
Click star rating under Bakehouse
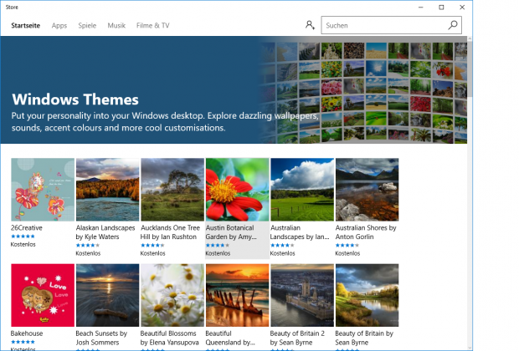(x=23, y=342)
